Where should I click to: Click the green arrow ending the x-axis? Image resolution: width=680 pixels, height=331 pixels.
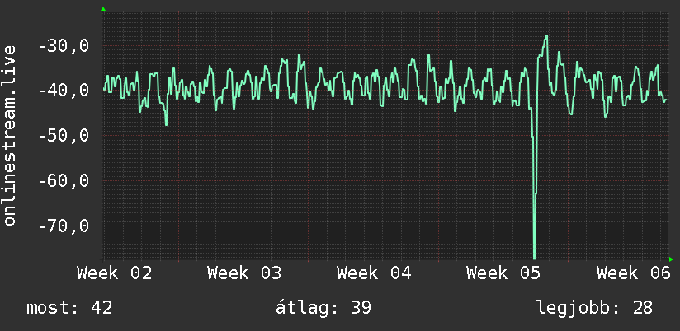click(671, 259)
